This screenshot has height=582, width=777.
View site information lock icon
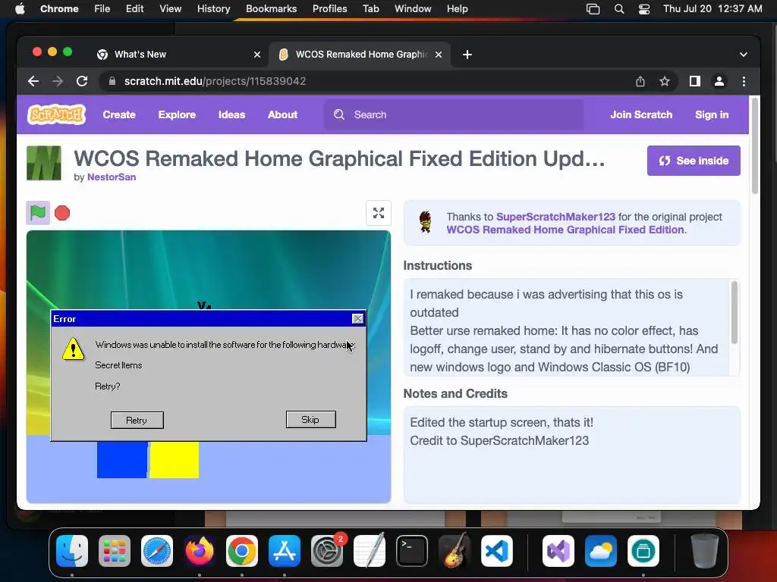[x=112, y=81]
